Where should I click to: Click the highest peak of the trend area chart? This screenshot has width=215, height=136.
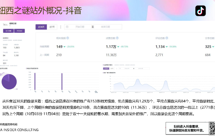tap(138, 80)
